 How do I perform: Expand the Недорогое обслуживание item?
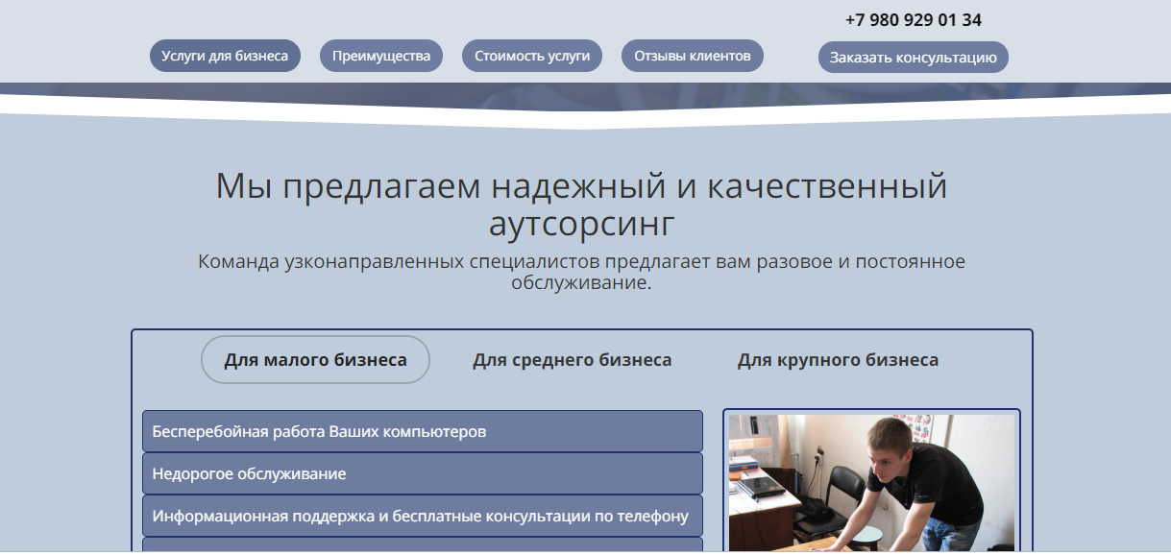[423, 473]
